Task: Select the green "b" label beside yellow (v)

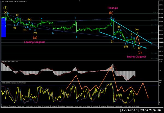Action: pyautogui.click(x=134, y=48)
